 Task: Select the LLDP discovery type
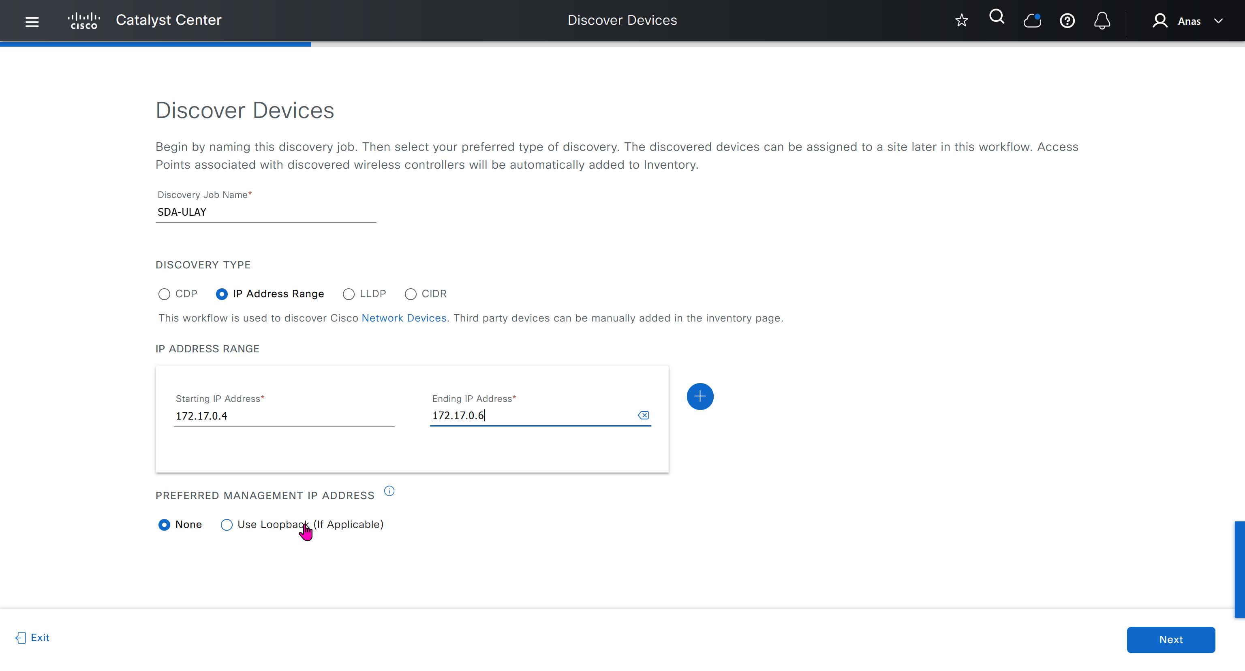(x=349, y=294)
